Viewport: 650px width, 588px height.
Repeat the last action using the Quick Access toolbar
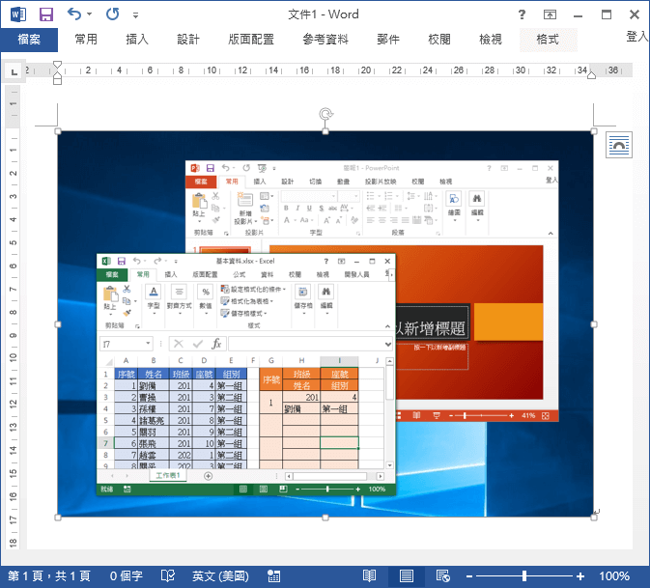[x=112, y=14]
